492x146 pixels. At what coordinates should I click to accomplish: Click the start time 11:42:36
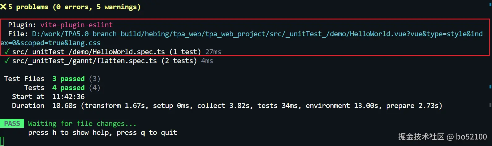pyautogui.click(x=68, y=97)
